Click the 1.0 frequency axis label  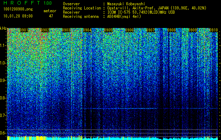3,63
